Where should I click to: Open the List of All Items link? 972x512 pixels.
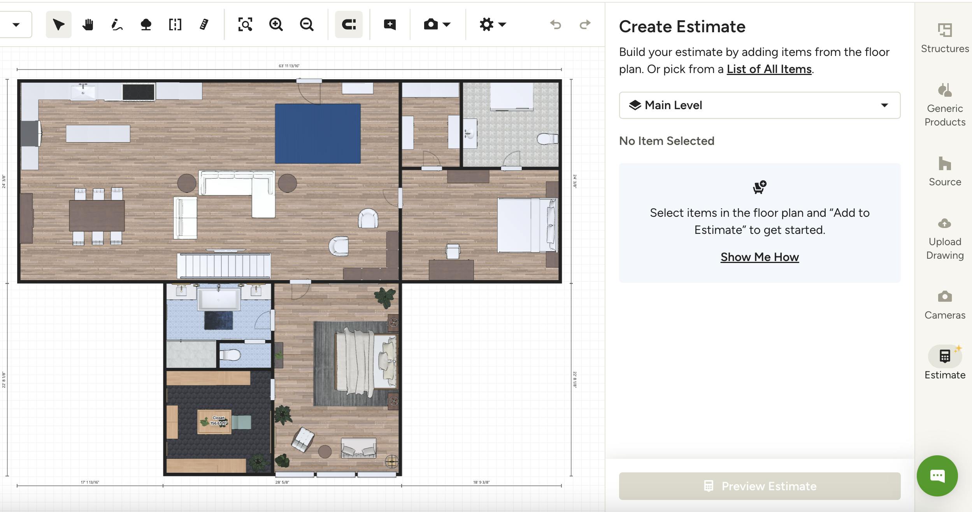coord(768,69)
